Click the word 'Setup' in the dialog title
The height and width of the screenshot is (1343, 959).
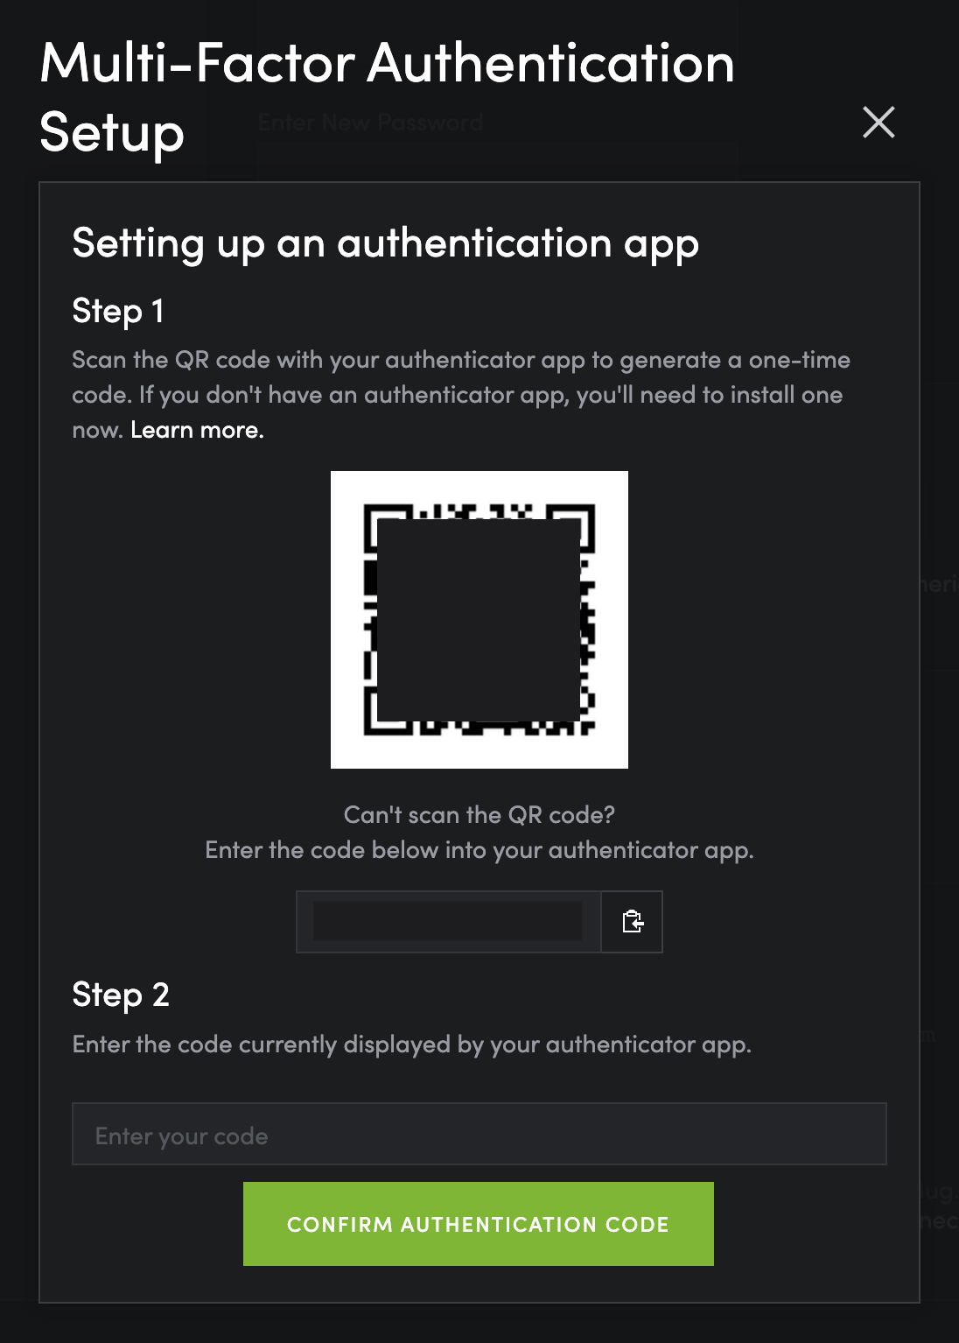(x=112, y=132)
